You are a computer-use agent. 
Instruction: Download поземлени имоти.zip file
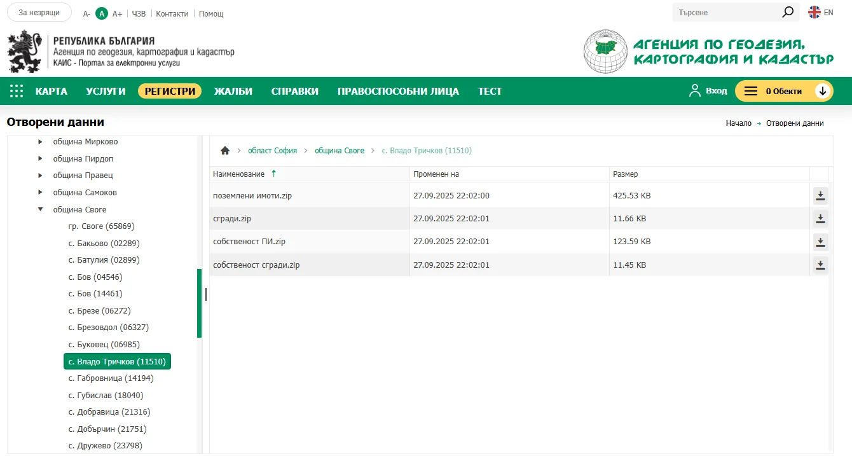point(820,196)
